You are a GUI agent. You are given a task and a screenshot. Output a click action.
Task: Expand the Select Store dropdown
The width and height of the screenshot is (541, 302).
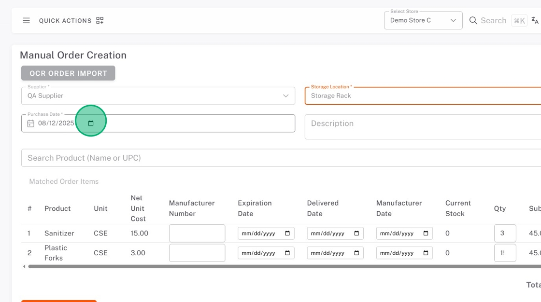click(423, 20)
